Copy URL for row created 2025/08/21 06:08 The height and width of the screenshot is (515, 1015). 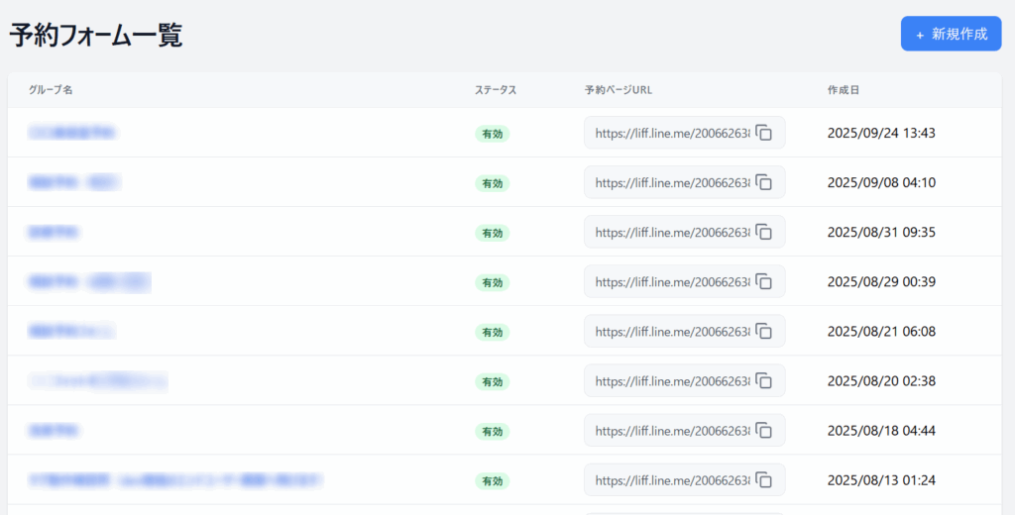[764, 331]
